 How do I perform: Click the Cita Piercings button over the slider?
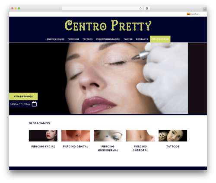(x=23, y=96)
